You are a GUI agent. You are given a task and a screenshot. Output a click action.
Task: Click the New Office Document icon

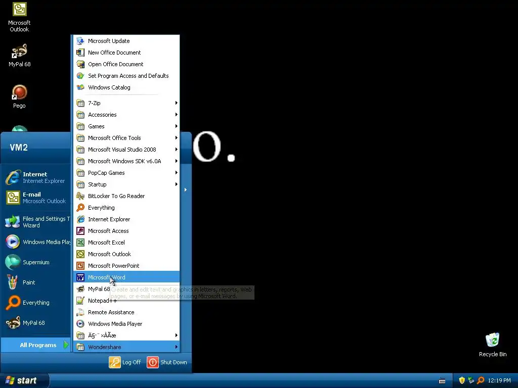coord(80,53)
